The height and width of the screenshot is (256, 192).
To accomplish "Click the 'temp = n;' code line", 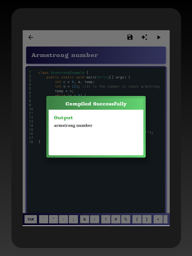I will tap(64, 91).
